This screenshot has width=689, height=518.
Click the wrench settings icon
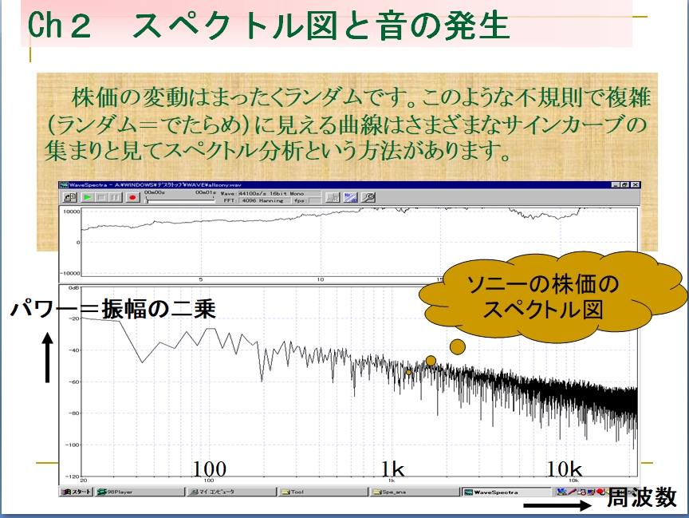pyautogui.click(x=368, y=196)
